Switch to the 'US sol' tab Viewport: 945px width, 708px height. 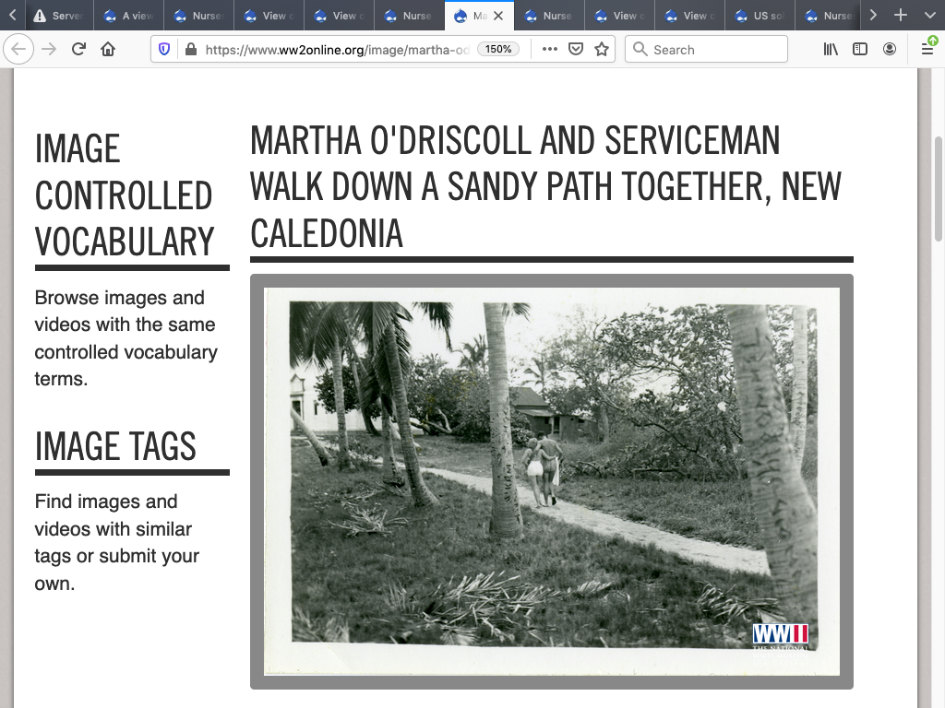[759, 16]
